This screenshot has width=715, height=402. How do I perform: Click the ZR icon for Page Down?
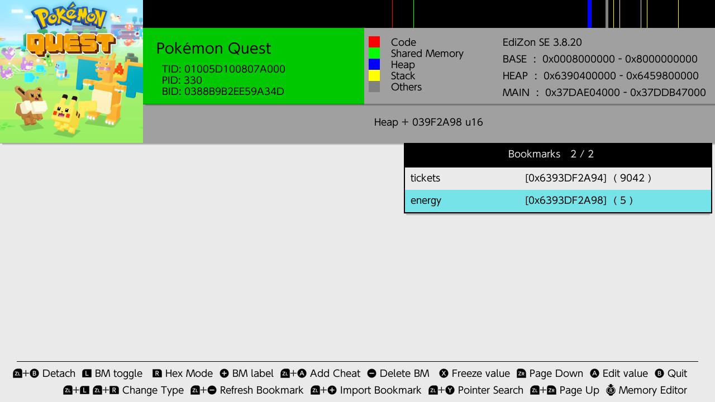coord(521,374)
